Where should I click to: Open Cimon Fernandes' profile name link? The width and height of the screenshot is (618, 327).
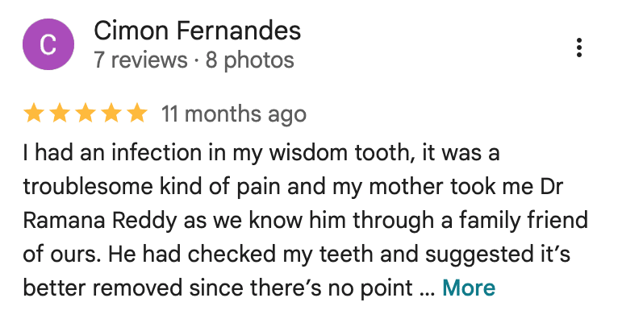point(198,31)
